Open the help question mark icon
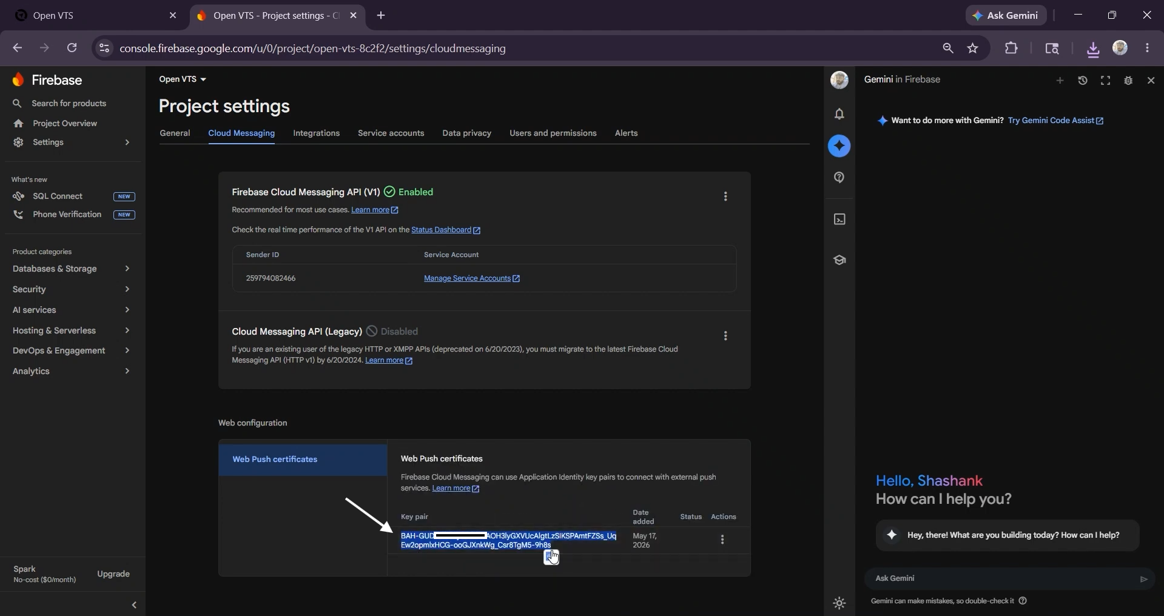The image size is (1164, 616). click(839, 178)
